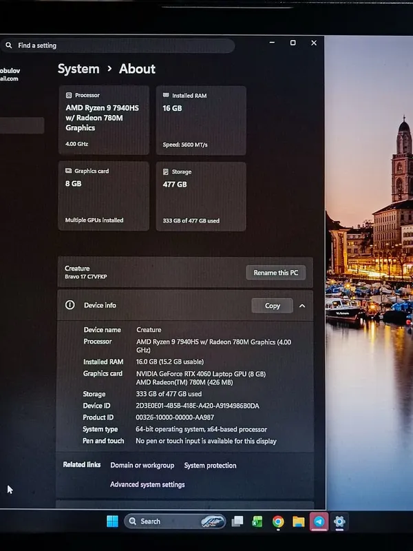Open Advanced system settings link
413x551 pixels.
point(147,485)
